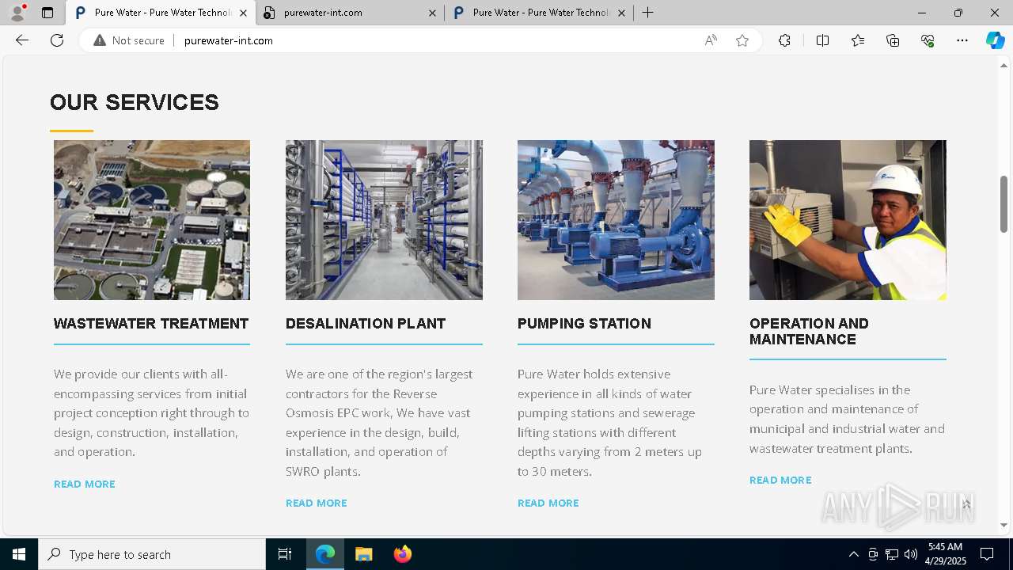Open the Windows Start menu

tap(19, 554)
